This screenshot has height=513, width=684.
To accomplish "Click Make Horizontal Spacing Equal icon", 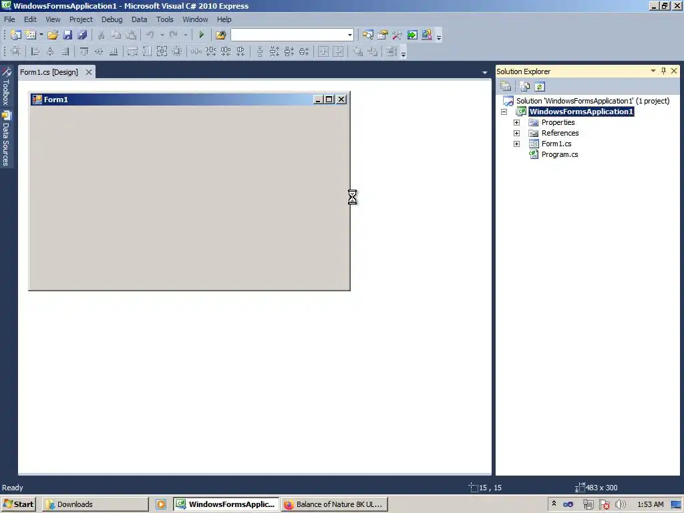I will click(x=196, y=51).
